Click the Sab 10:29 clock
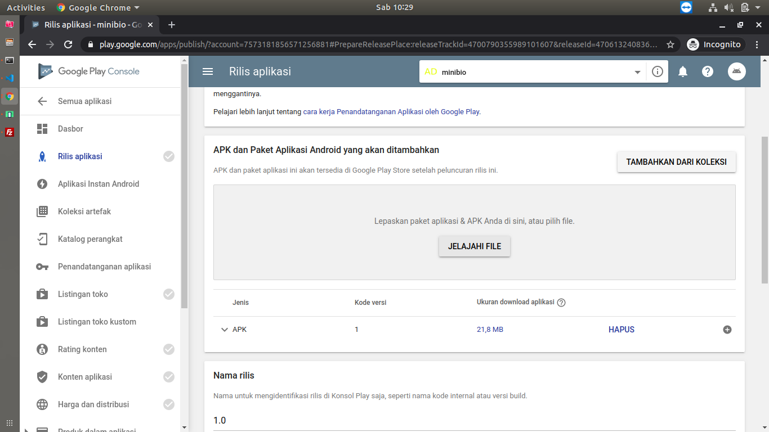Image resolution: width=769 pixels, height=432 pixels. pyautogui.click(x=395, y=7)
